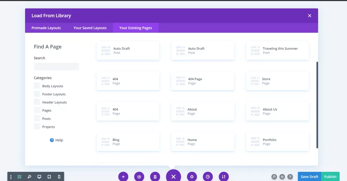
Task: Close the Load From Library modal
Action: (x=310, y=16)
